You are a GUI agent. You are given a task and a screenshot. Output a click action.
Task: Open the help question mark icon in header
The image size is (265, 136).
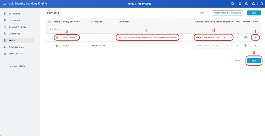click(247, 4)
